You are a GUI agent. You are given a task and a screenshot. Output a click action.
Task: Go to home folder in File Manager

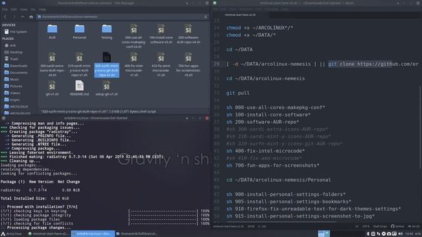31,16
